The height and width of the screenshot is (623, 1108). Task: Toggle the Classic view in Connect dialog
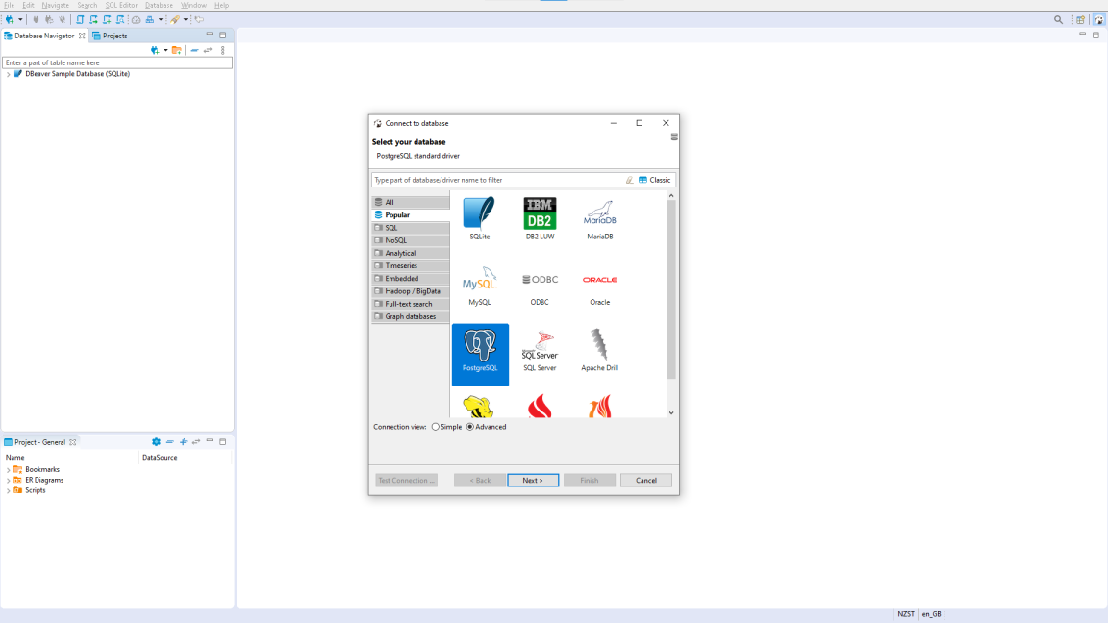(x=654, y=180)
